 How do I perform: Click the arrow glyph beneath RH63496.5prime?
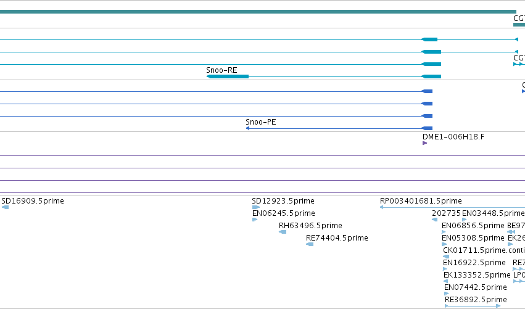coord(283,232)
